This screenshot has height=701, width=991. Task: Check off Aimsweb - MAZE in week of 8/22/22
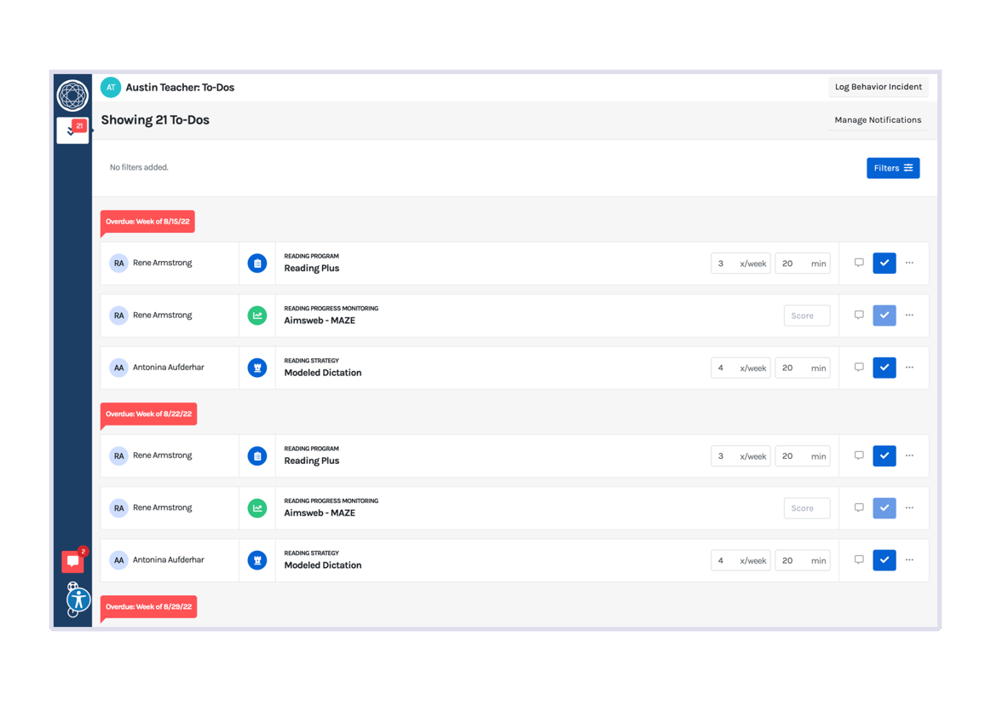[x=884, y=507]
